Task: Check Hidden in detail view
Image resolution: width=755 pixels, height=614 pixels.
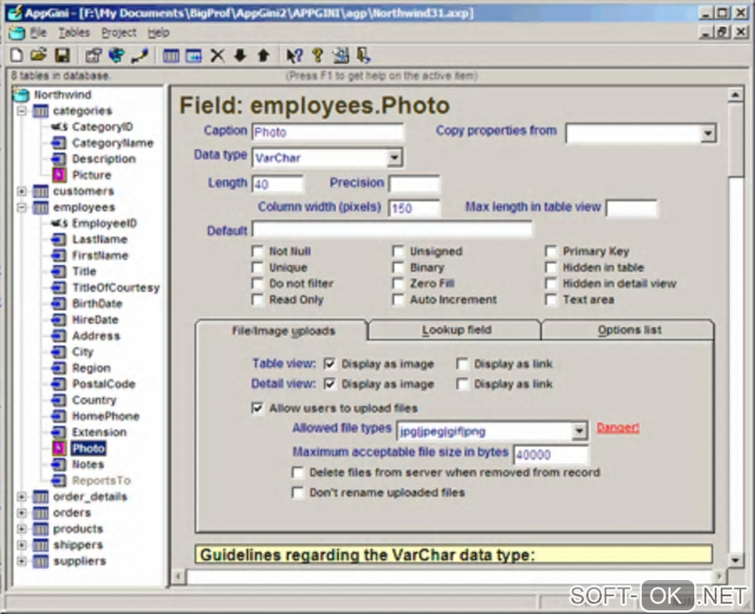Action: [x=551, y=283]
